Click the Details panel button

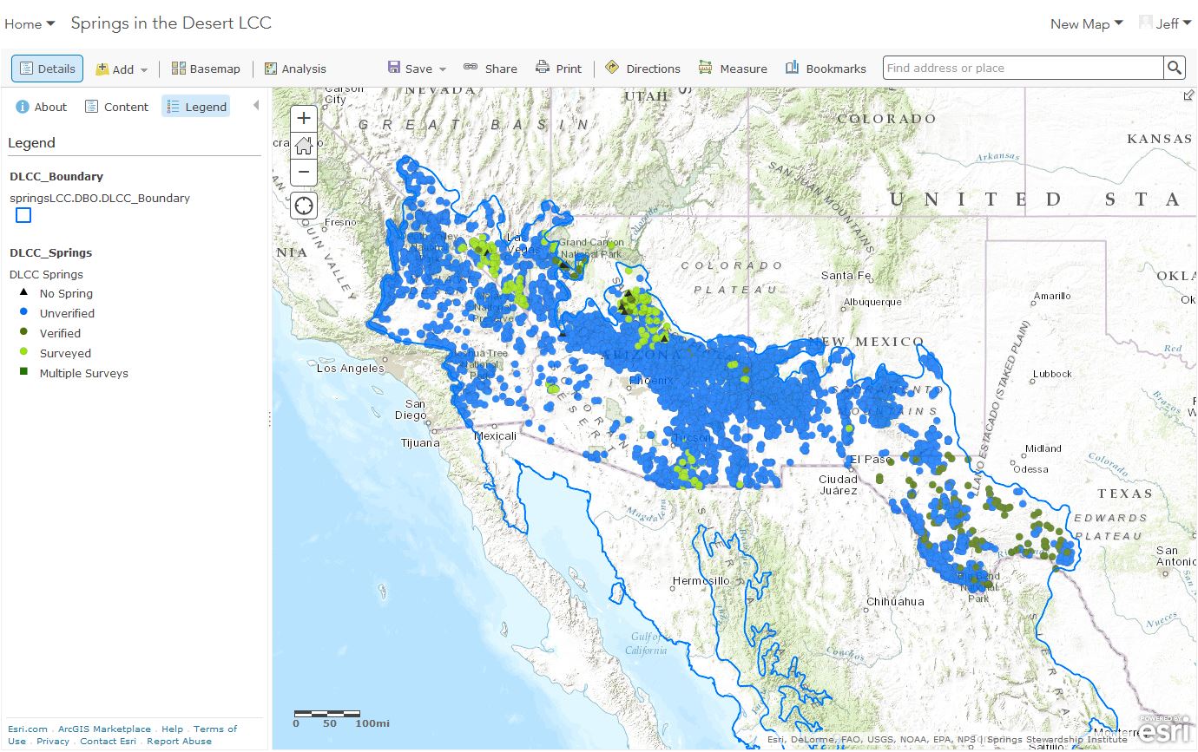tap(48, 69)
